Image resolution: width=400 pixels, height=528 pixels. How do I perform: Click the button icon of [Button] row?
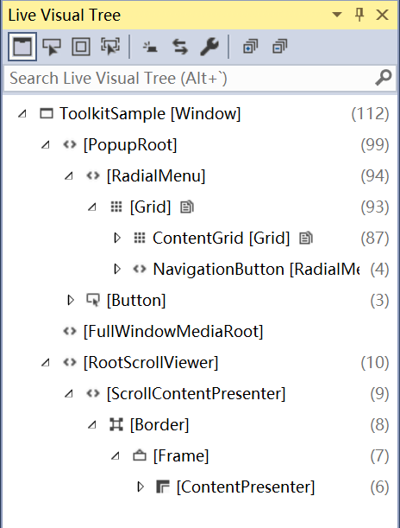pos(93,300)
